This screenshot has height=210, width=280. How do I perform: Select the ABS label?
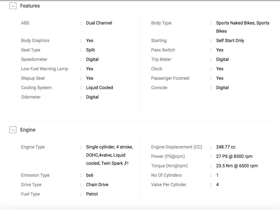pos(25,23)
